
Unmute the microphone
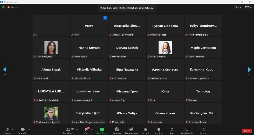point(7,130)
